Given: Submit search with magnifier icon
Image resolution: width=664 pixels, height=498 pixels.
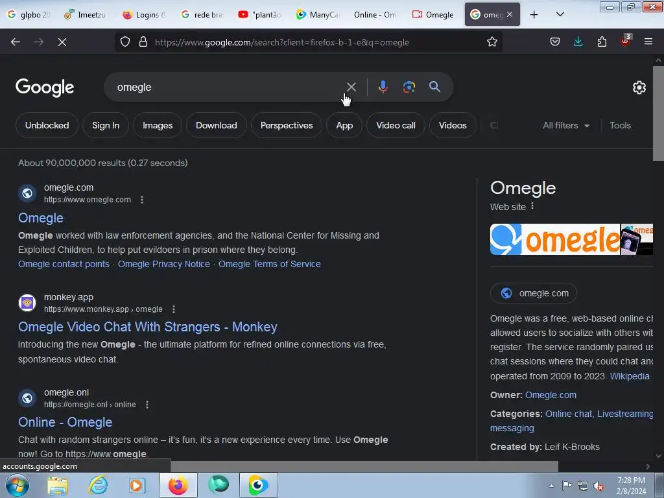Looking at the screenshot, I should pos(434,87).
